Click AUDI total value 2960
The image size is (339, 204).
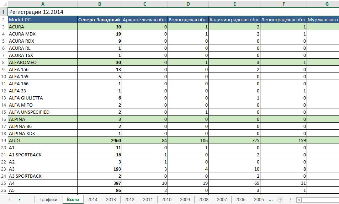pyautogui.click(x=100, y=140)
